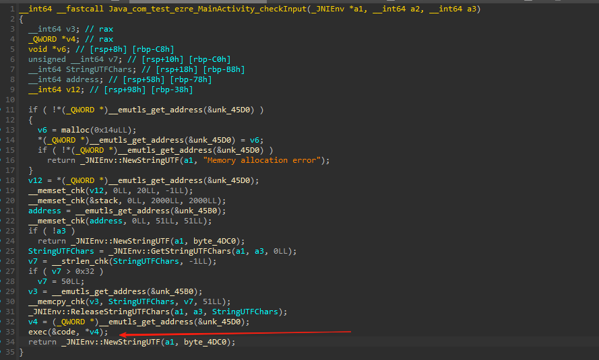This screenshot has width=599, height=360.
Task: Select the __fastcall keyword on line 1
Action: (x=80, y=9)
